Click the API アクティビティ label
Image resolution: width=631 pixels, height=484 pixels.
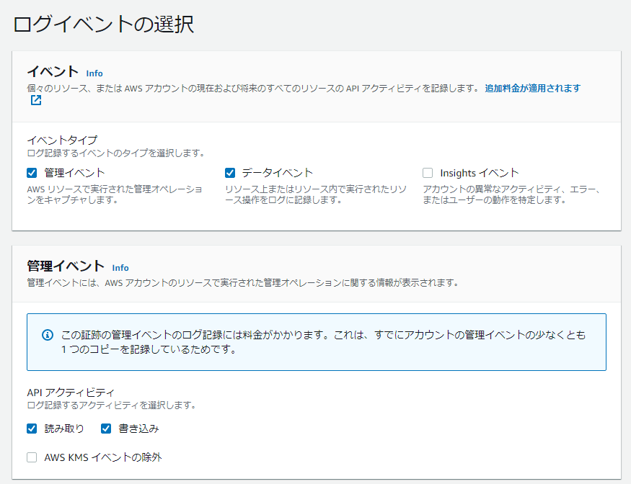point(71,393)
